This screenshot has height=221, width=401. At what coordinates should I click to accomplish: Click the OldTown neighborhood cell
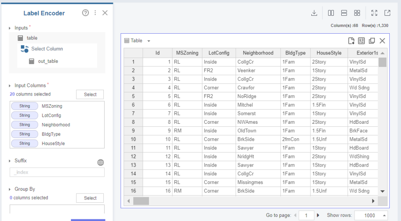(x=258, y=131)
